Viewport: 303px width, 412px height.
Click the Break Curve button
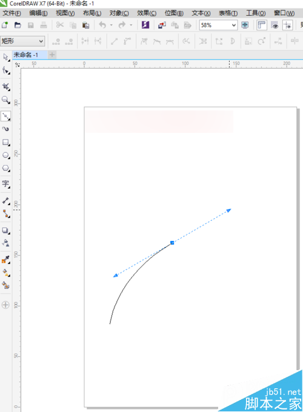click(98, 41)
